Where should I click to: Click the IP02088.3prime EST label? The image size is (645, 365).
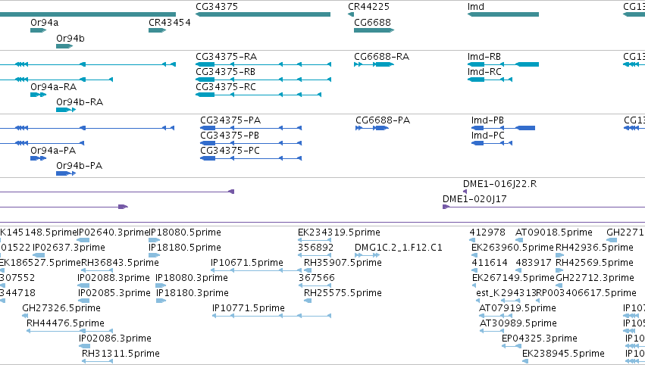[114, 278]
